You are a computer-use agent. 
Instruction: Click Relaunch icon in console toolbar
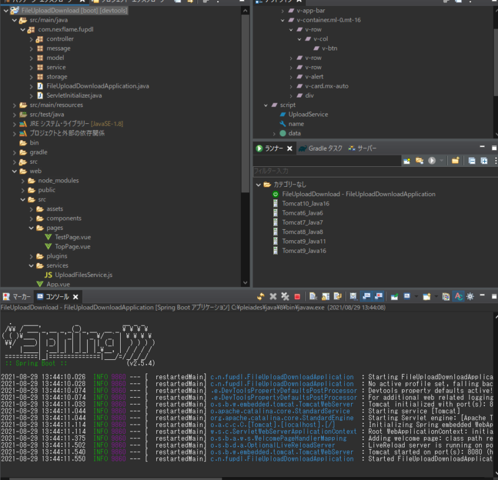[x=261, y=297]
